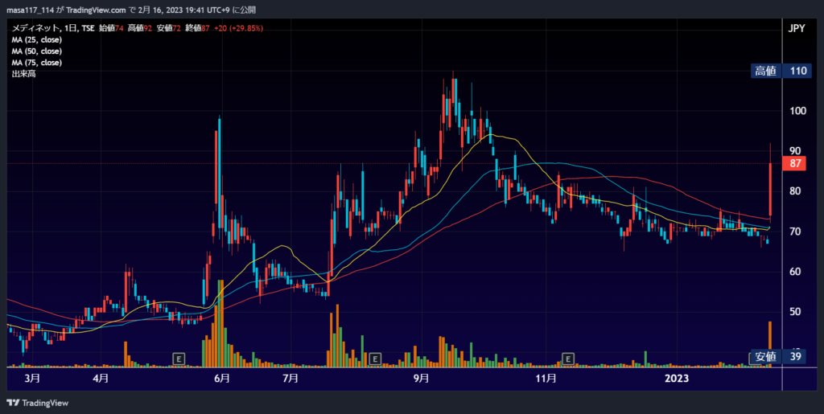Screen dimensions: 824x414
Task: Open the earnings E marker between 7月 and 9月
Action: 375,359
